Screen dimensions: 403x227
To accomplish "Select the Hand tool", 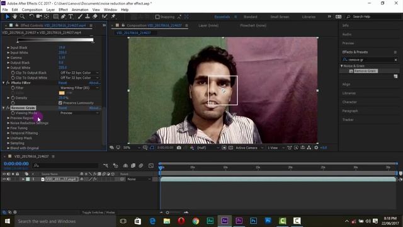I will coord(14,16).
